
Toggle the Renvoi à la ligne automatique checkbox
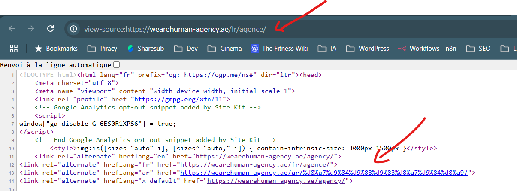(x=116, y=65)
